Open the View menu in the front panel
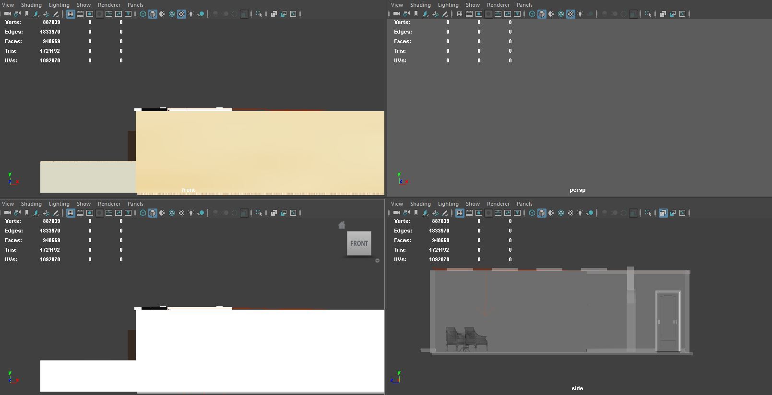This screenshot has height=395, width=772. click(8, 5)
